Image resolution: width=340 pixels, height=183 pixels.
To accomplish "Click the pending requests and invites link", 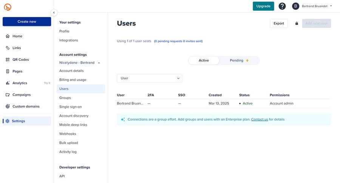I will (178, 41).
